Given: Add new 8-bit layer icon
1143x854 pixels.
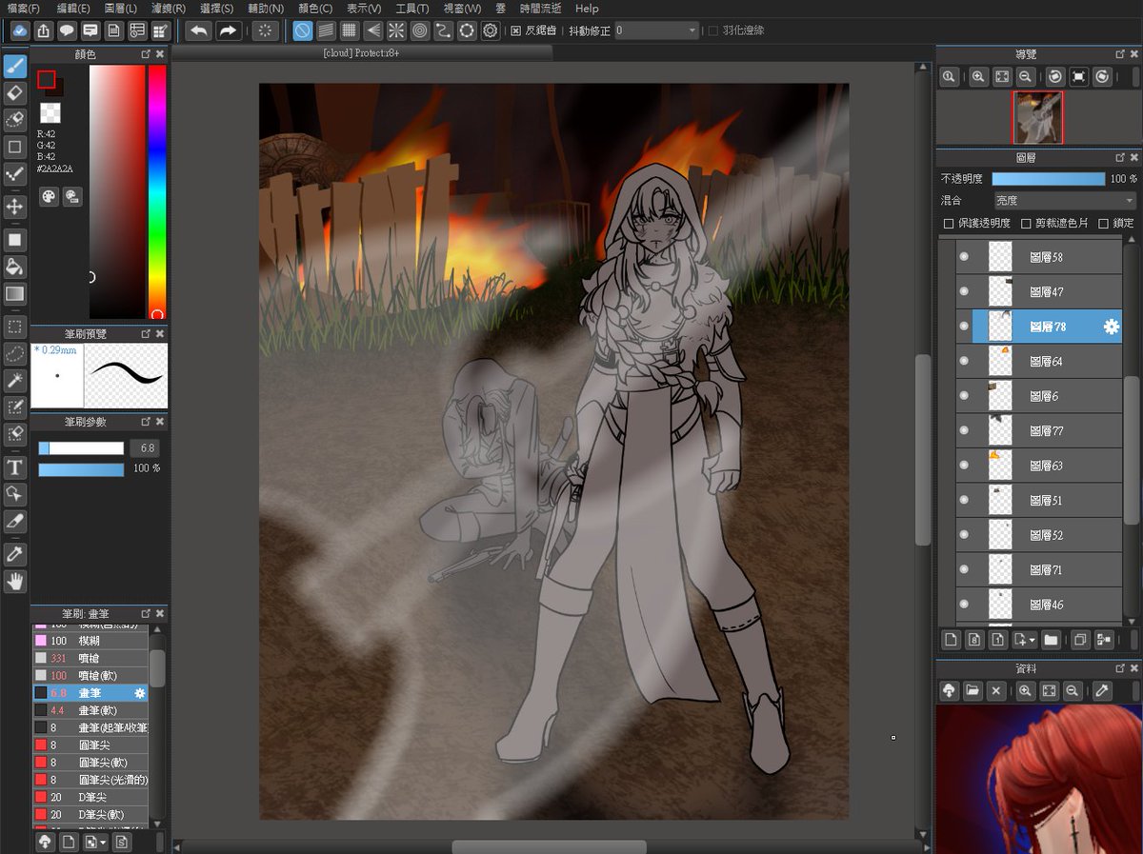Looking at the screenshot, I should 973,640.
